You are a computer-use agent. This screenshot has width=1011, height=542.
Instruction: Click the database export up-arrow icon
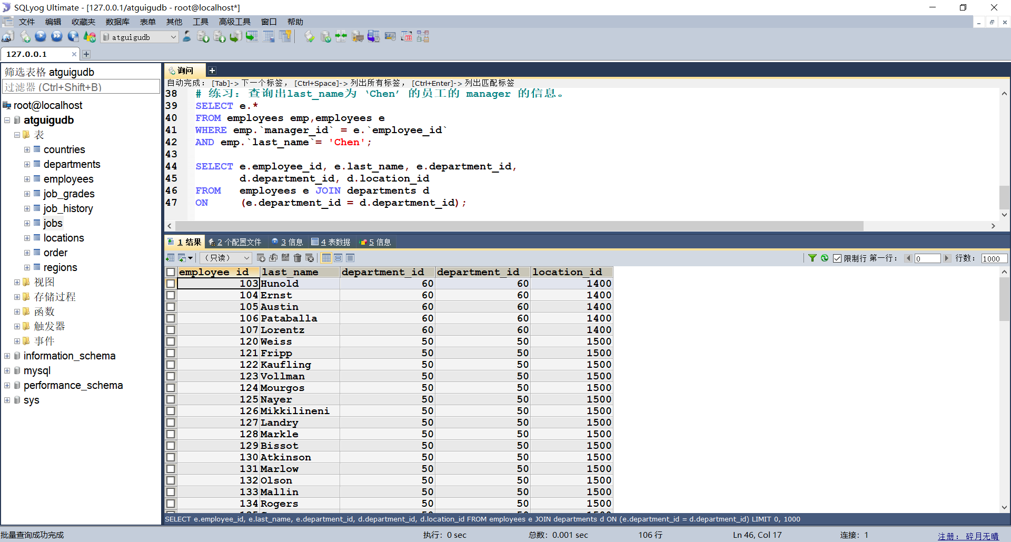coord(220,37)
